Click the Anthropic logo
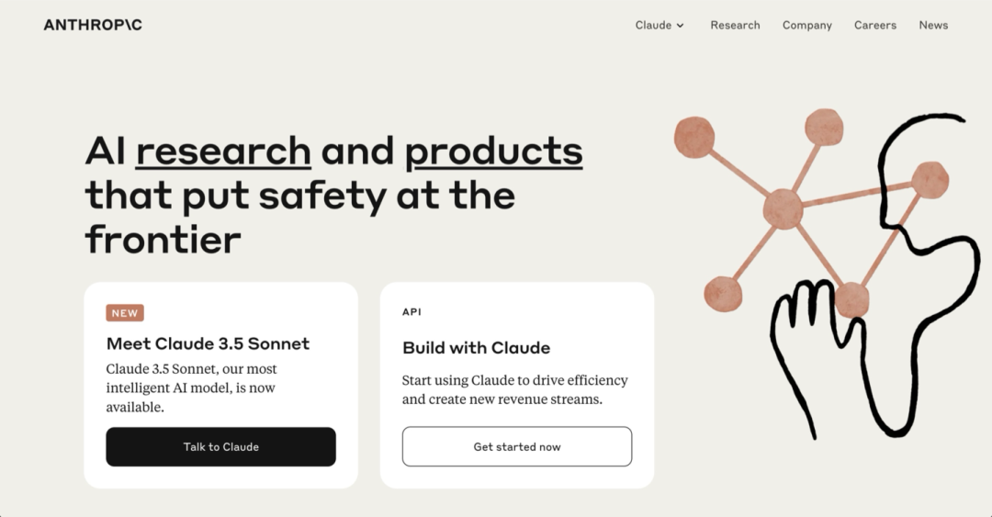 coord(93,25)
